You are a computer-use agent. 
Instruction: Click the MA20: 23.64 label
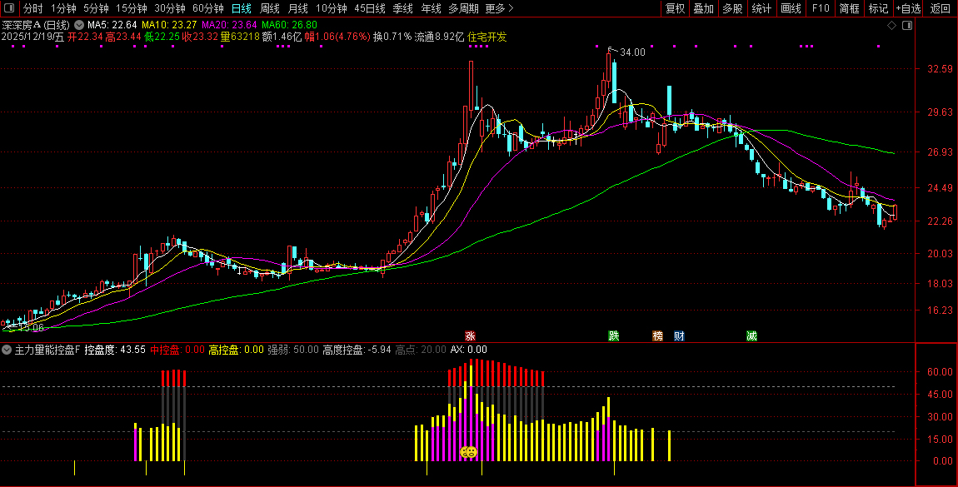(229, 25)
